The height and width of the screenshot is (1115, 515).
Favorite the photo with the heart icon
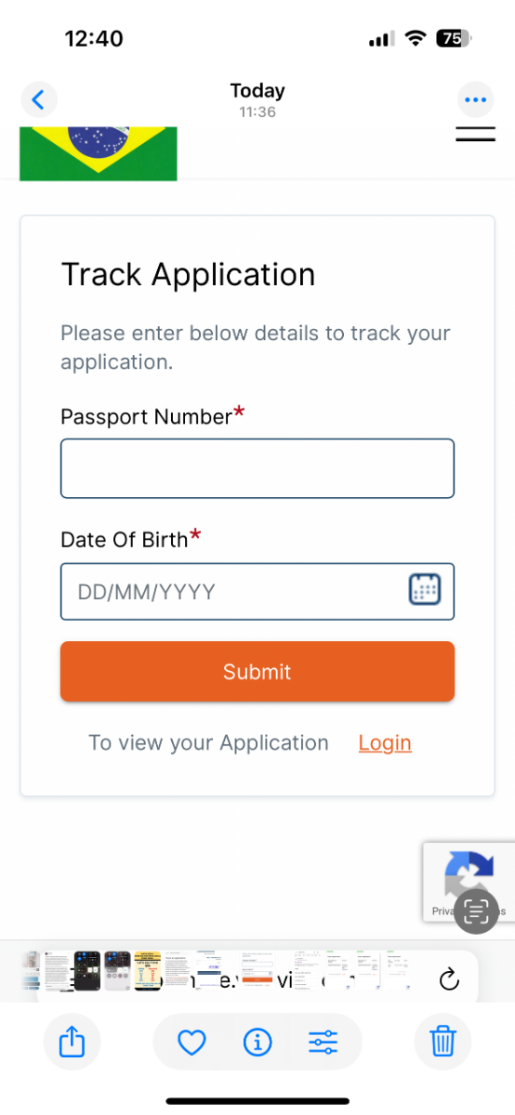coord(191,1043)
